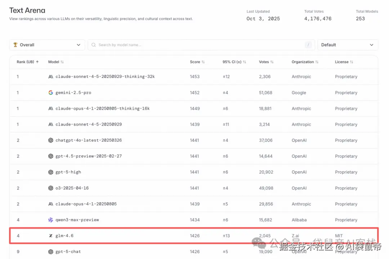Click the 95% CI sort arrows icon

tap(244, 62)
